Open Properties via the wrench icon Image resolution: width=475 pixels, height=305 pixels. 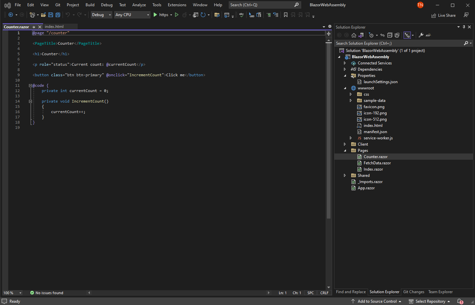click(x=421, y=35)
